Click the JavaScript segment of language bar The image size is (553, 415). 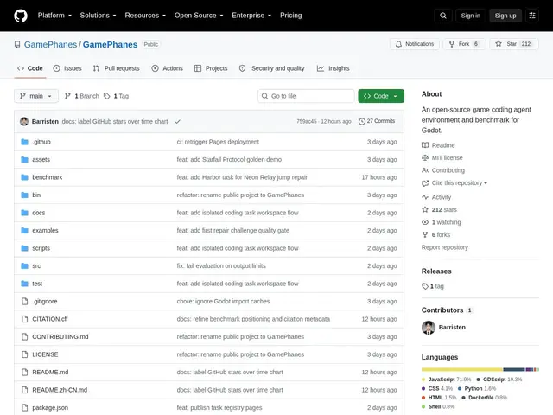[x=462, y=369]
